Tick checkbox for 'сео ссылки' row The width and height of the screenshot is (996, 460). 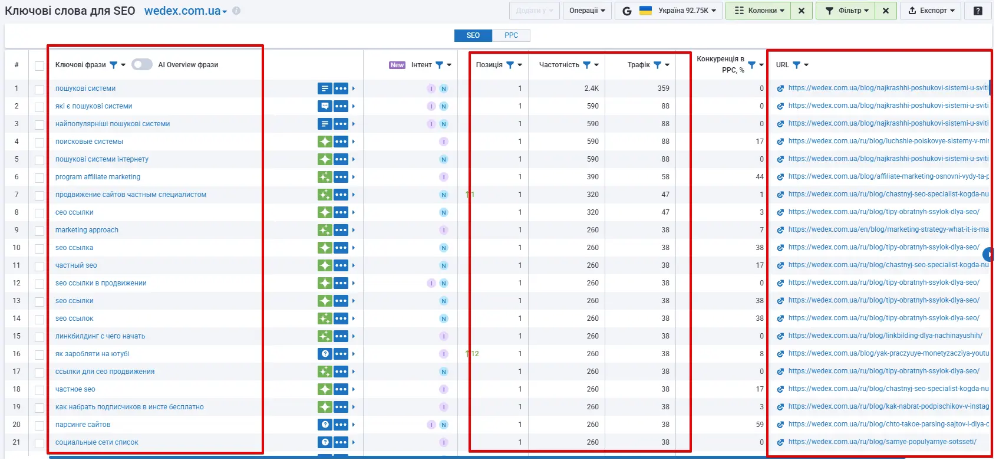click(39, 213)
